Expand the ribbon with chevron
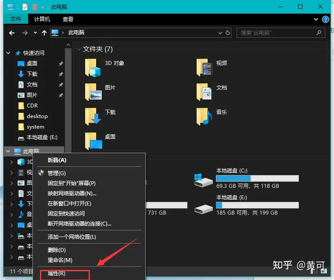Viewport: 334px width, 280px height. [316, 19]
